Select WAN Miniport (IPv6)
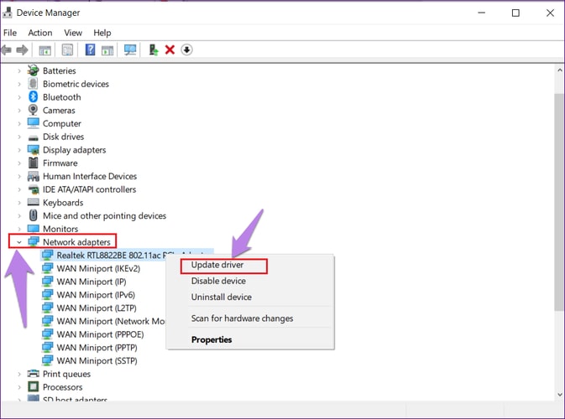Image resolution: width=565 pixels, height=419 pixels. point(96,295)
